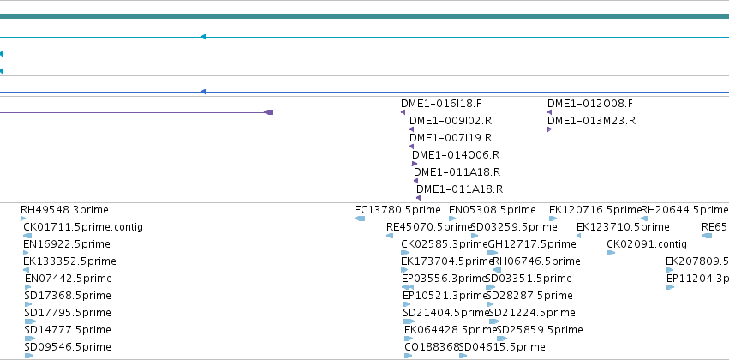
Task: Open the EK120716.5prime label
Action: 595,210
